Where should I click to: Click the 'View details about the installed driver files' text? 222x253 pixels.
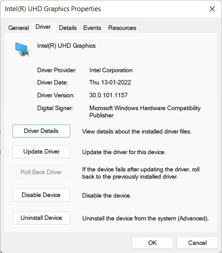pyautogui.click(x=137, y=131)
